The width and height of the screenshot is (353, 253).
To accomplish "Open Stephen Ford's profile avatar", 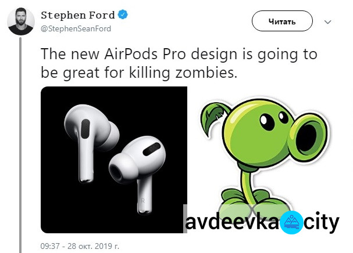I will [21, 21].
